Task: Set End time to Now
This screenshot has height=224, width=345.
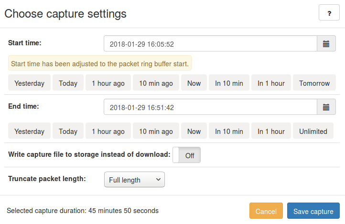Action: [x=194, y=131]
